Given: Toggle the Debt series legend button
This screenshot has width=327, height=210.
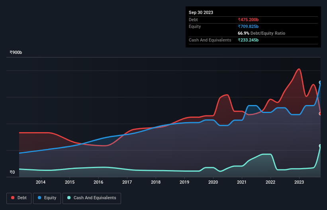Looking at the screenshot, I should pyautogui.click(x=19, y=198).
